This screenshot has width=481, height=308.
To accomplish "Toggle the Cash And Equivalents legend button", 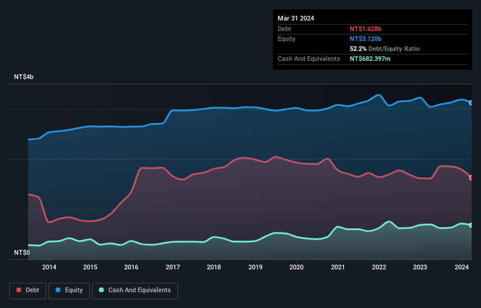I will tap(135, 290).
